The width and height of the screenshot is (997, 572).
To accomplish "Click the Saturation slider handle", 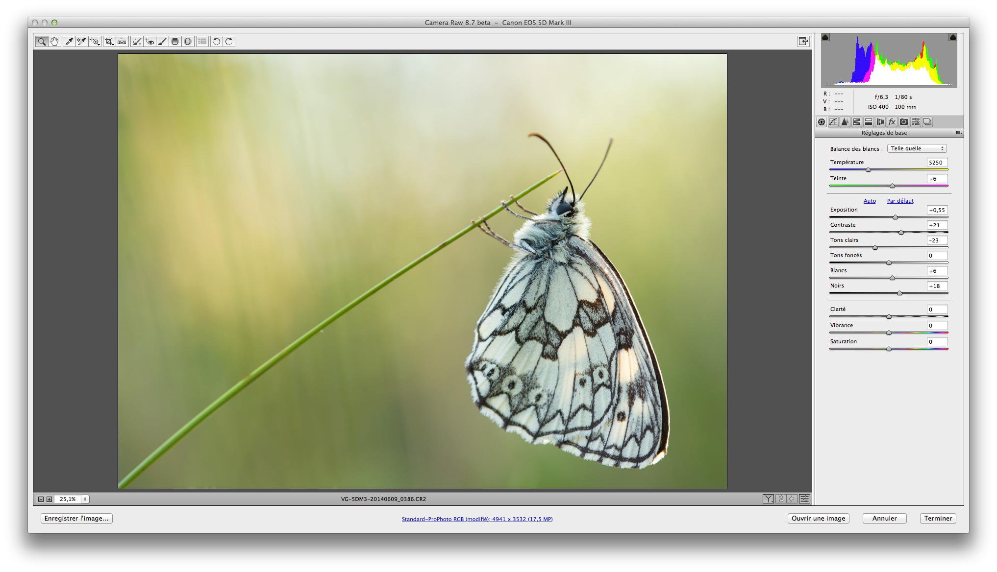I will [889, 349].
